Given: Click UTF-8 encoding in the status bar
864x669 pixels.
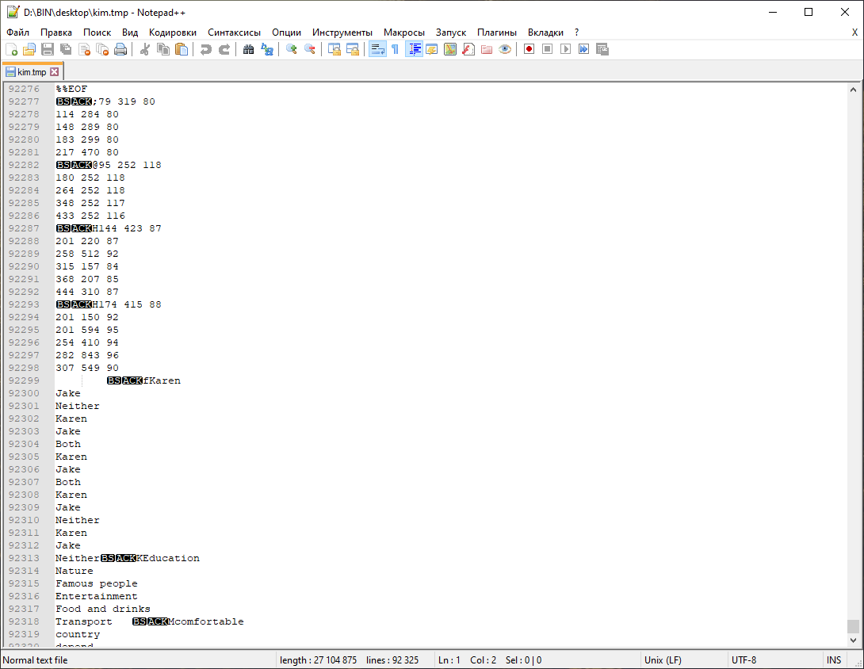Looking at the screenshot, I should tap(744, 660).
